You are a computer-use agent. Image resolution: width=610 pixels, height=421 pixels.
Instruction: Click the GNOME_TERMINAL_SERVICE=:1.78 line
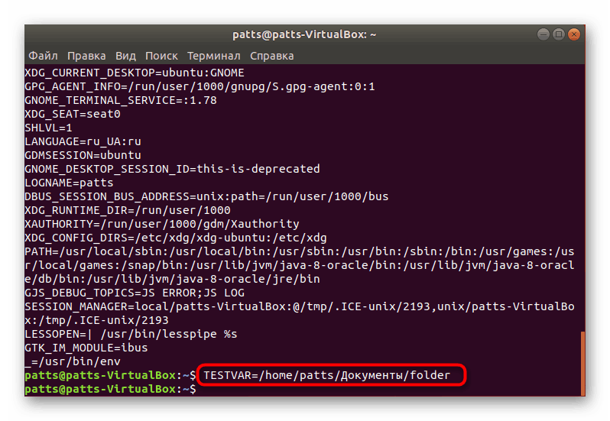click(x=121, y=100)
